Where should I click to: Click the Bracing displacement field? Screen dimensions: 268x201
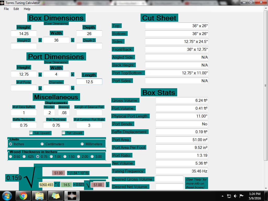coord(64,113)
